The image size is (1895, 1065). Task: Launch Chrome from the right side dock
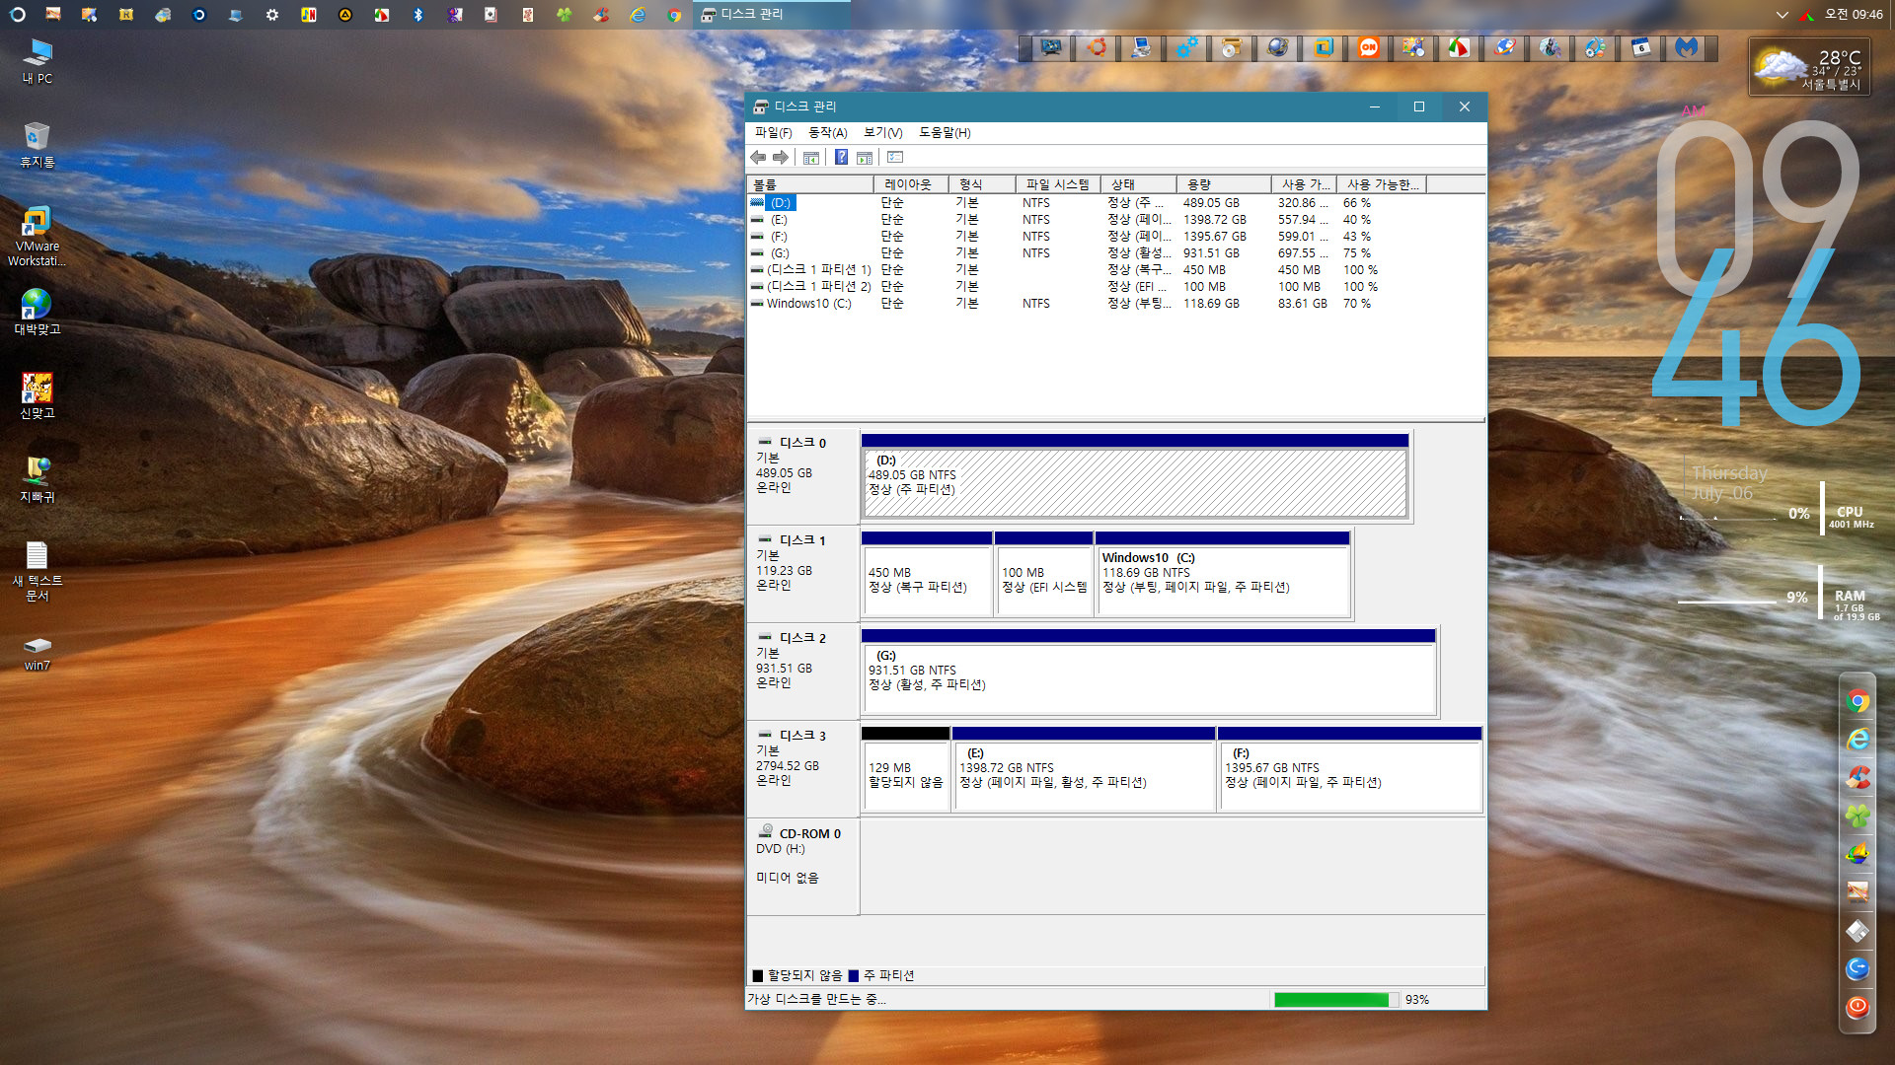[1857, 701]
